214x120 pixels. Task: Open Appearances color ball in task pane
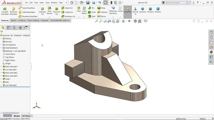click(x=211, y=52)
